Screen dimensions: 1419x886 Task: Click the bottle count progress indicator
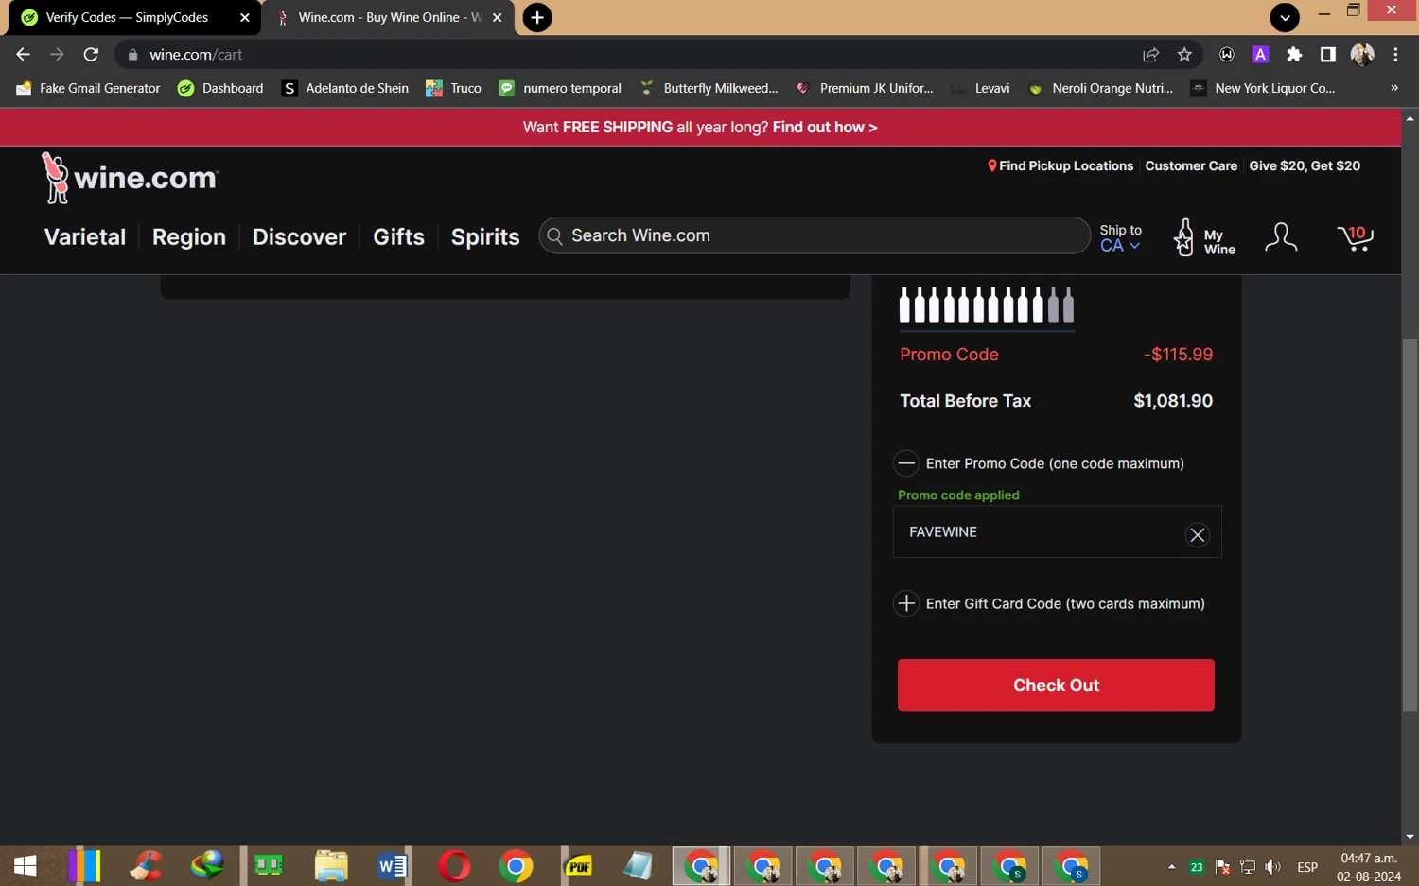(x=987, y=306)
